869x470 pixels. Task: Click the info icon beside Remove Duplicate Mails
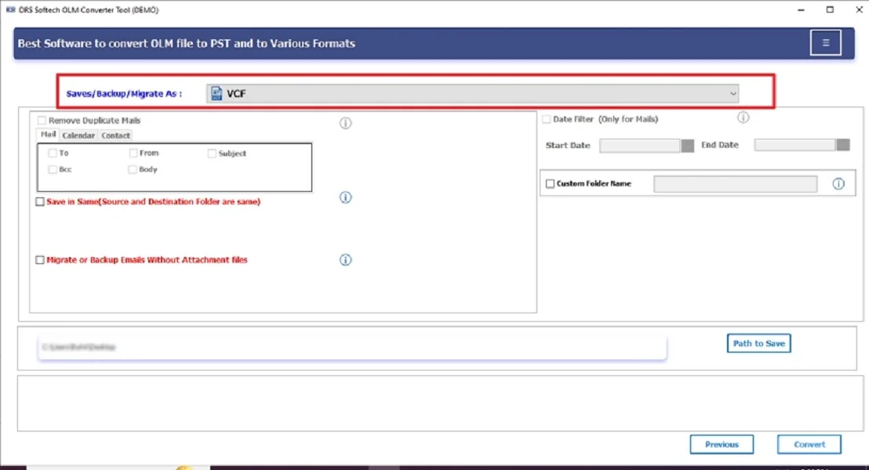tap(345, 123)
